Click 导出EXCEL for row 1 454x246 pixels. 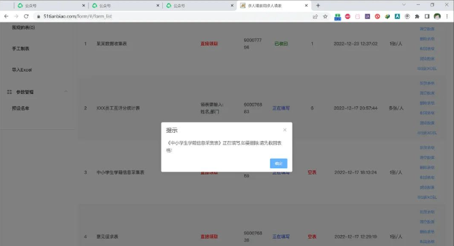pos(427,69)
